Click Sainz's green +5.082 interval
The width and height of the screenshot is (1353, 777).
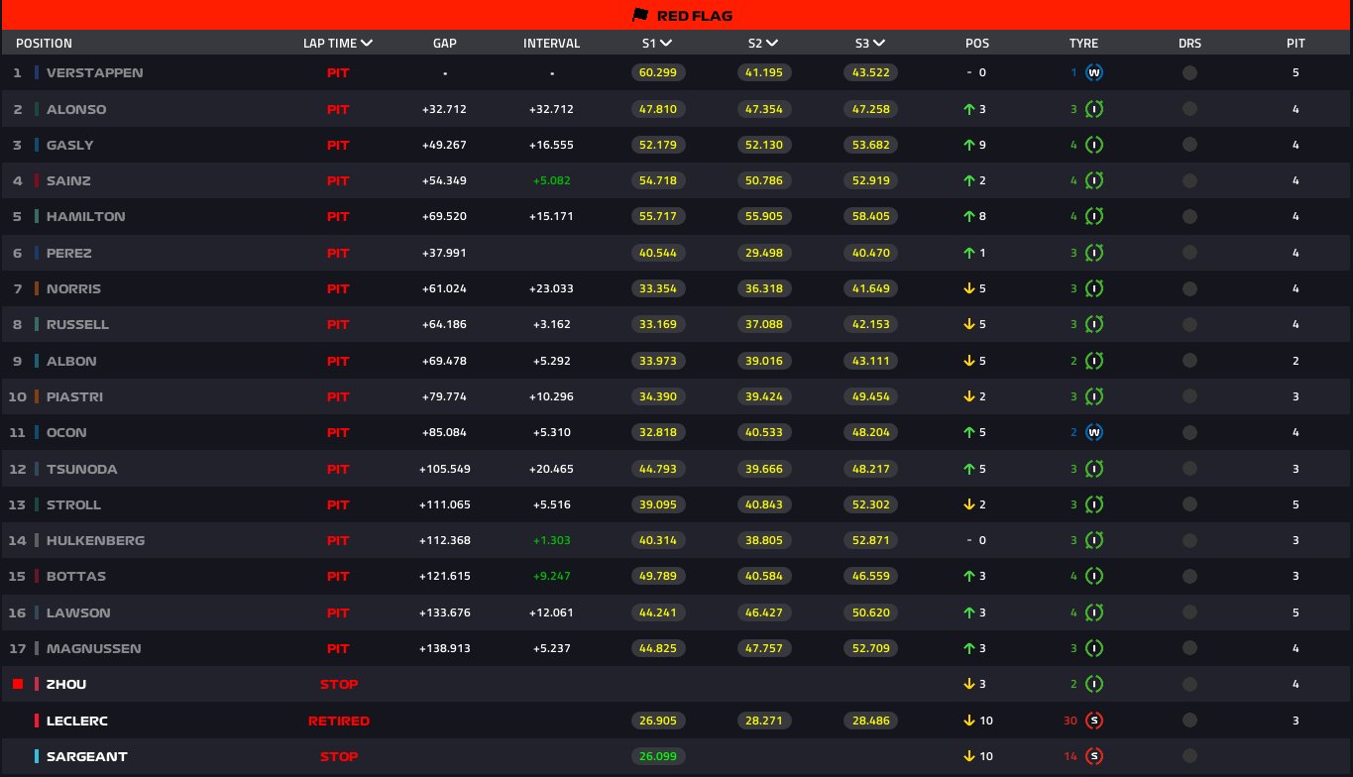[x=552, y=180]
